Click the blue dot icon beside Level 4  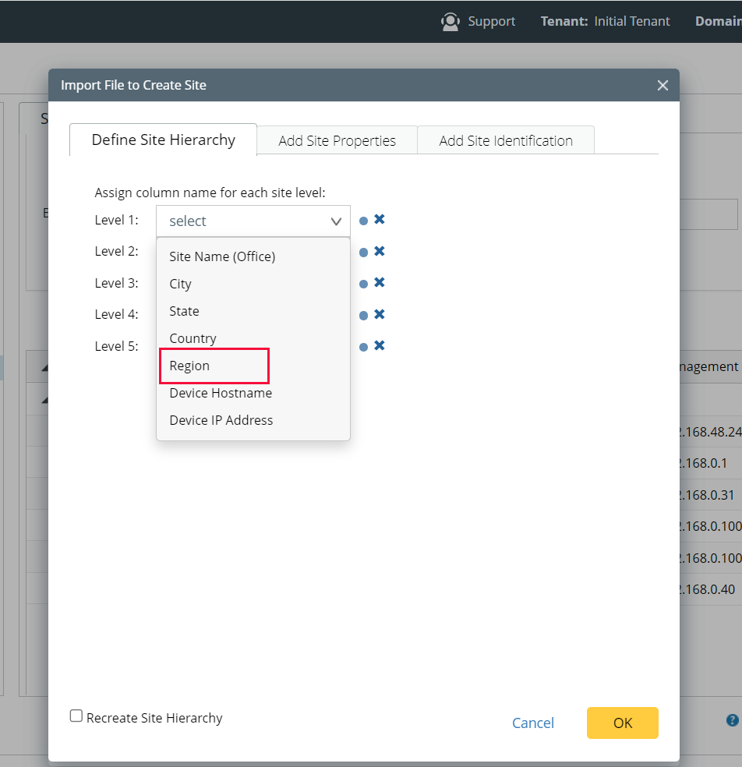362,314
